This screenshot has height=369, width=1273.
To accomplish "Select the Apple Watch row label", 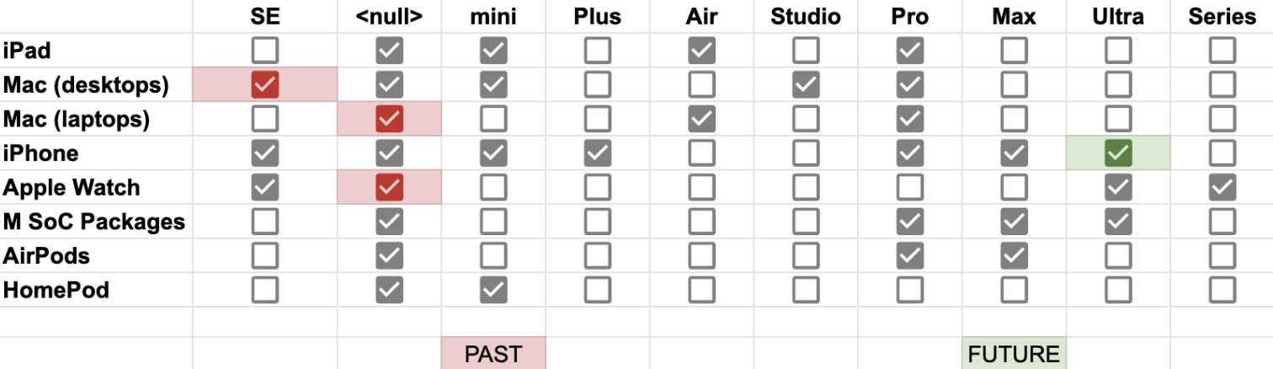I will pos(72,188).
